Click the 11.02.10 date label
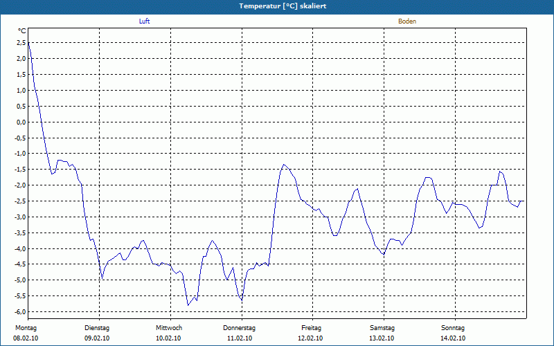The image size is (554, 346). coord(240,338)
